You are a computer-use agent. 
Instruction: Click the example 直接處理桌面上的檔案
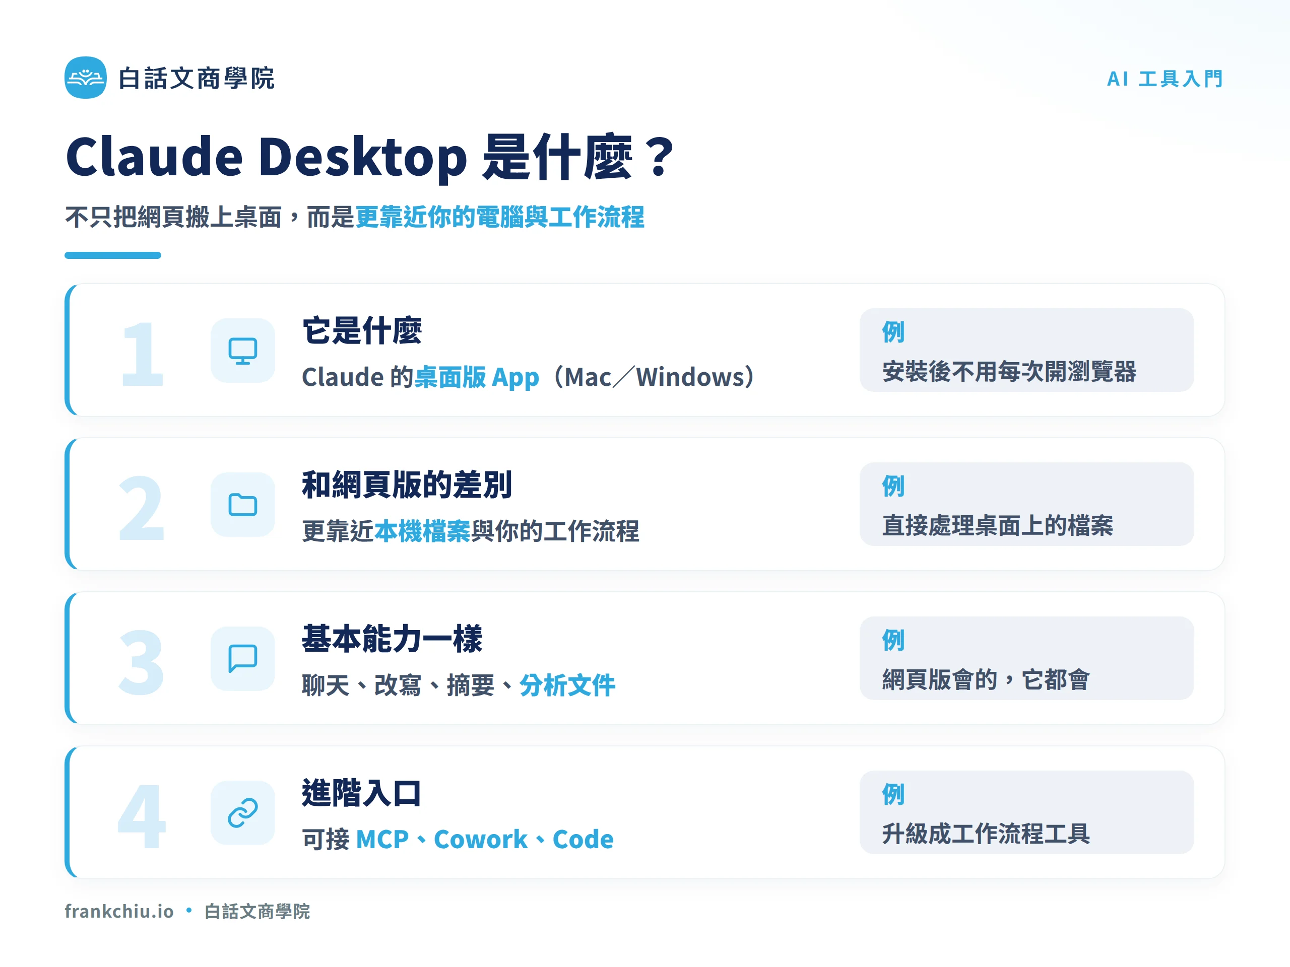(998, 526)
